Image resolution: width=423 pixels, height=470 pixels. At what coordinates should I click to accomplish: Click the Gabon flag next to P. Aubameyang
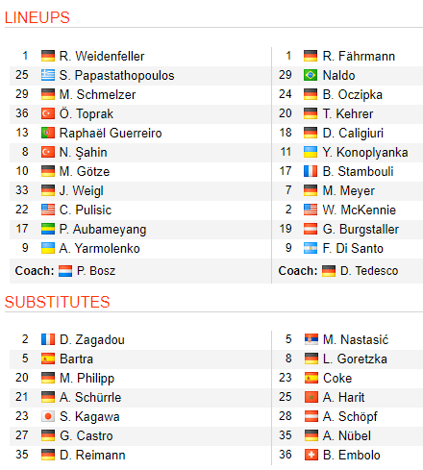pyautogui.click(x=48, y=229)
